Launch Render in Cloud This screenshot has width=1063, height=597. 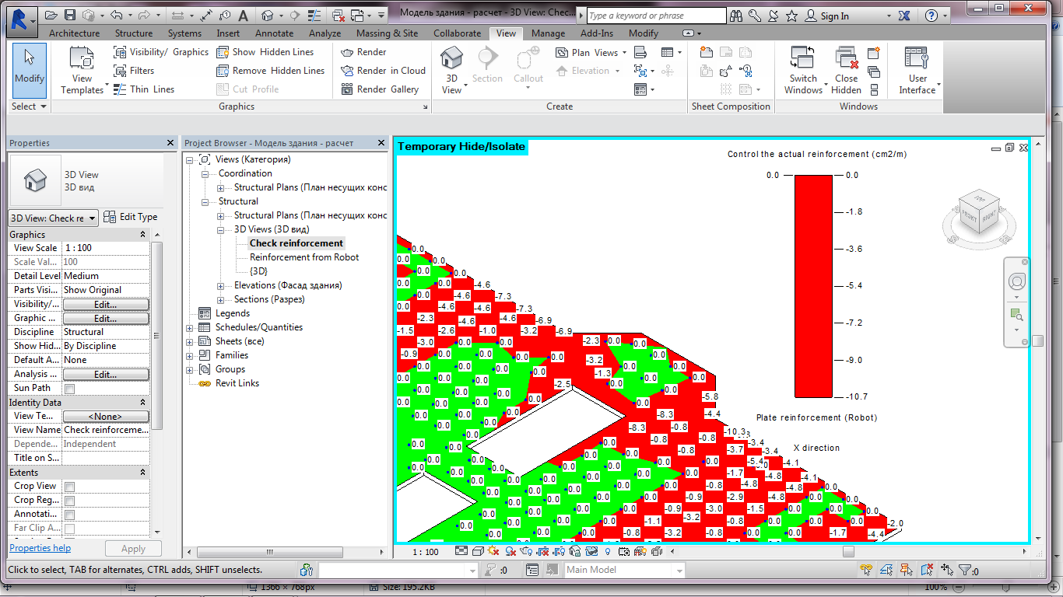[383, 70]
